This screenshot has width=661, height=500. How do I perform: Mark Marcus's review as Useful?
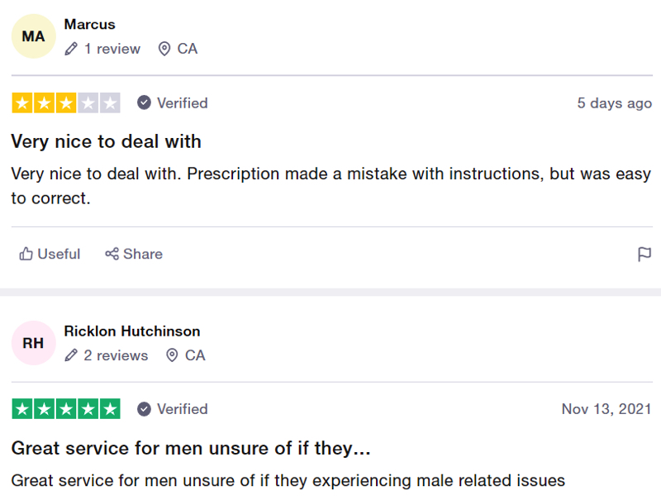(50, 254)
